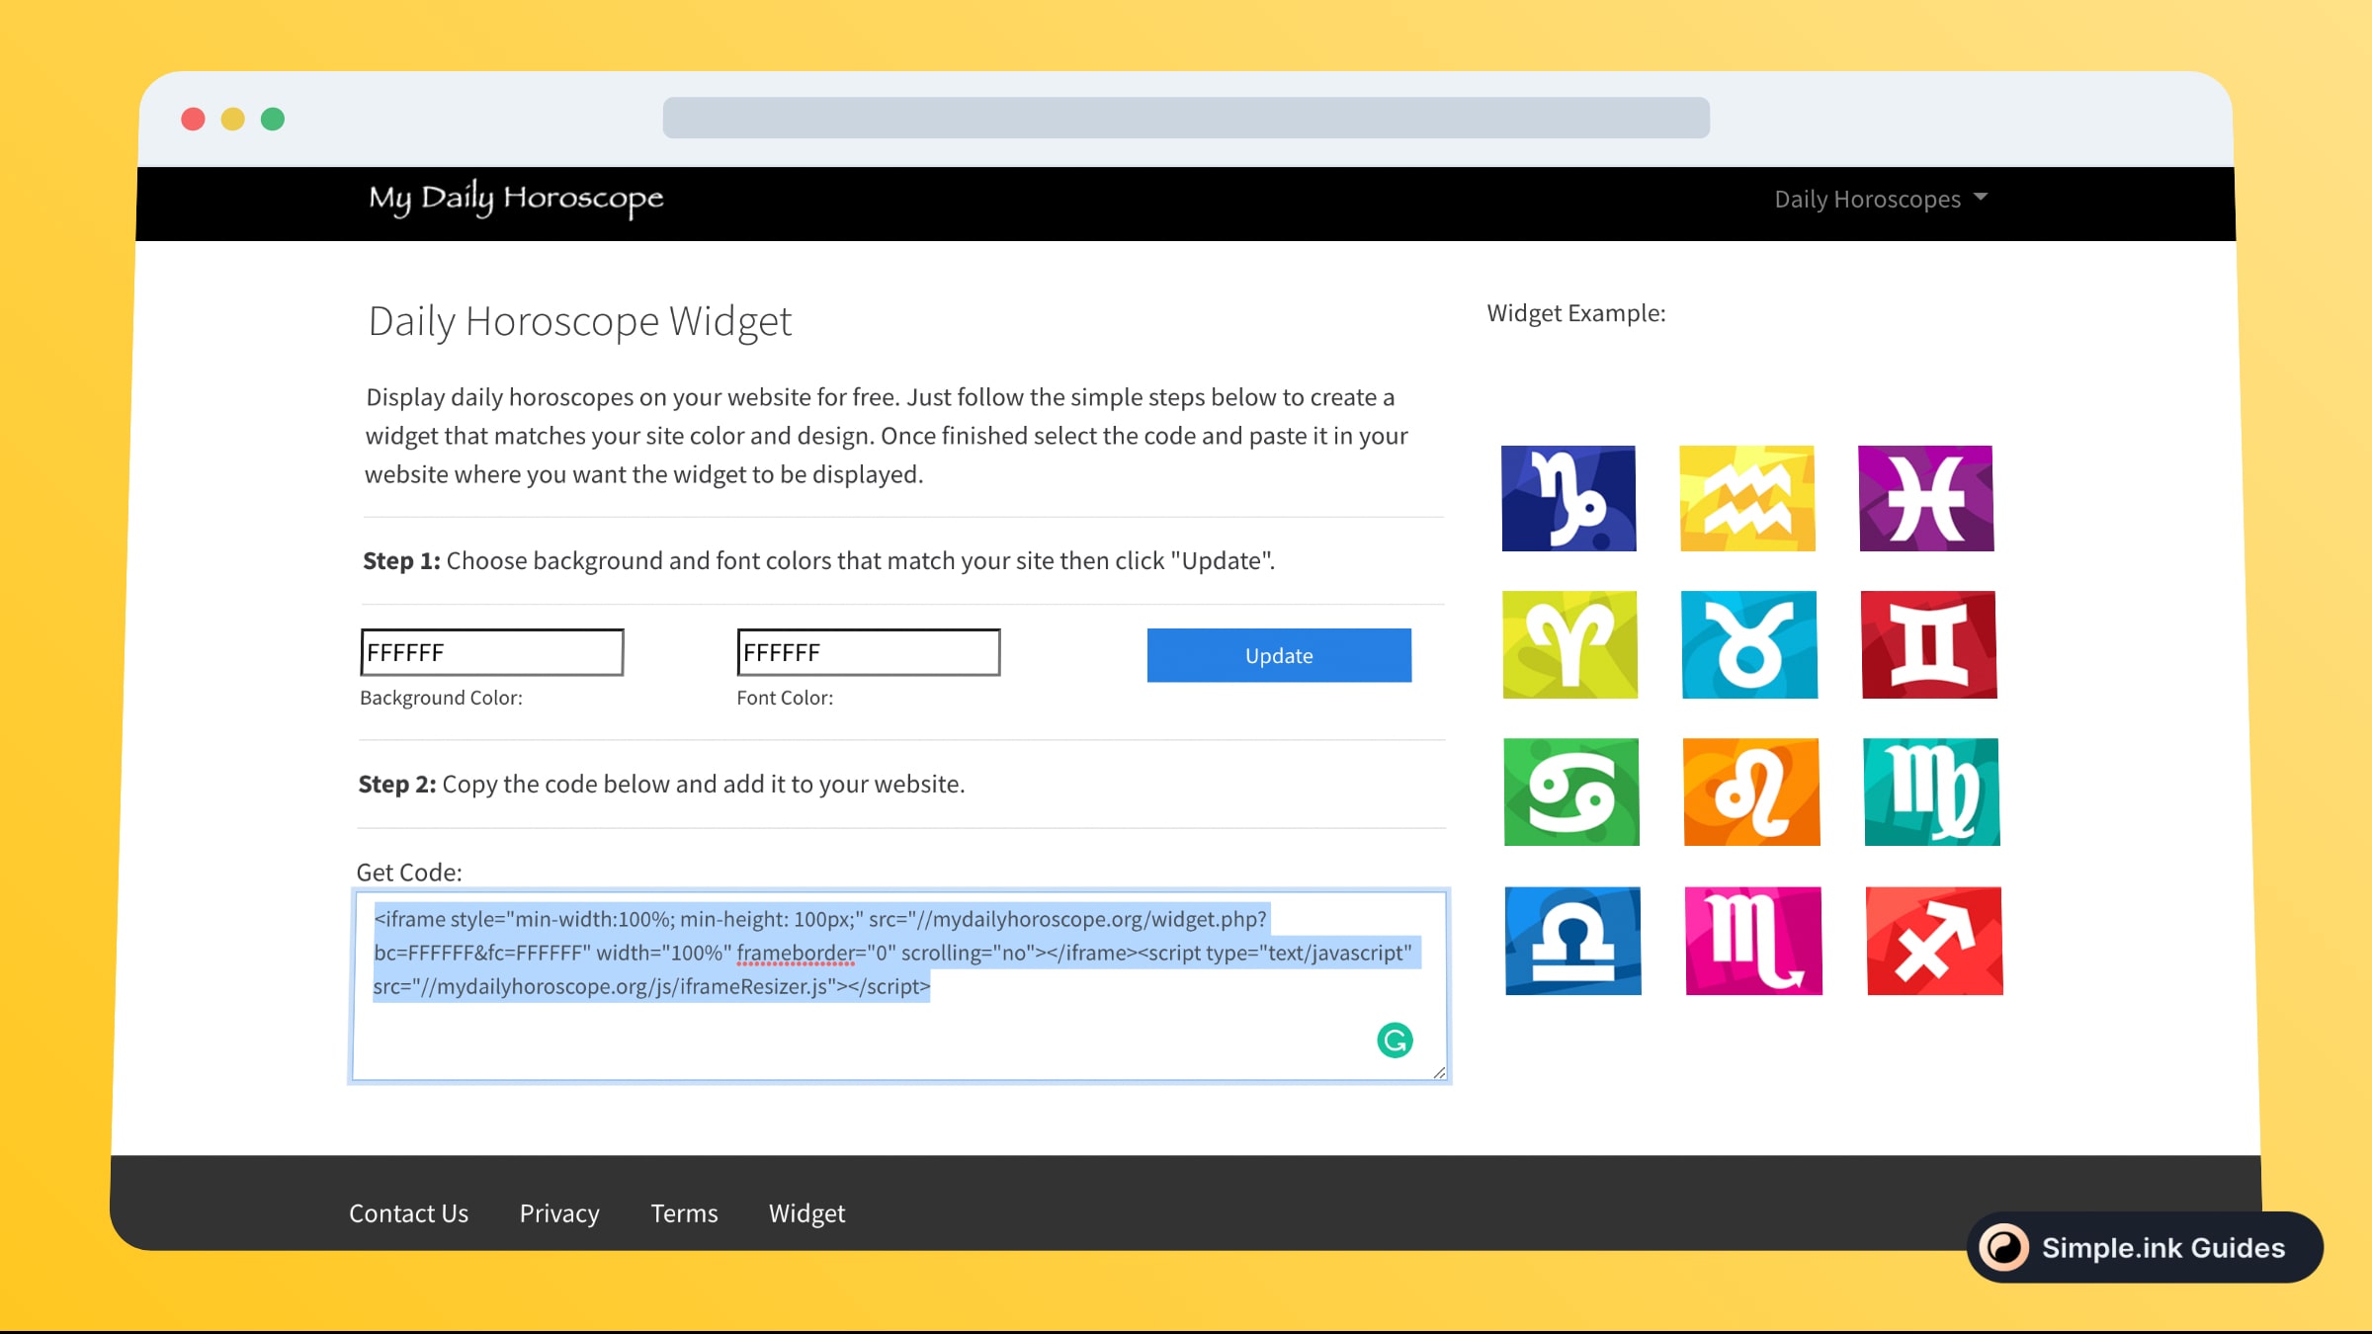Select the Aries zodiac icon
The height and width of the screenshot is (1334, 2372).
1569,644
